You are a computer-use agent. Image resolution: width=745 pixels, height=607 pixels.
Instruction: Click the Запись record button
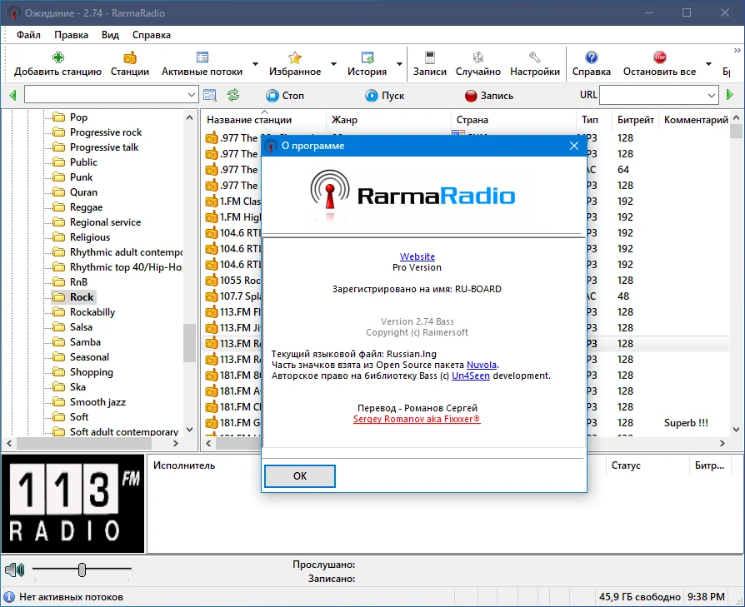[489, 96]
